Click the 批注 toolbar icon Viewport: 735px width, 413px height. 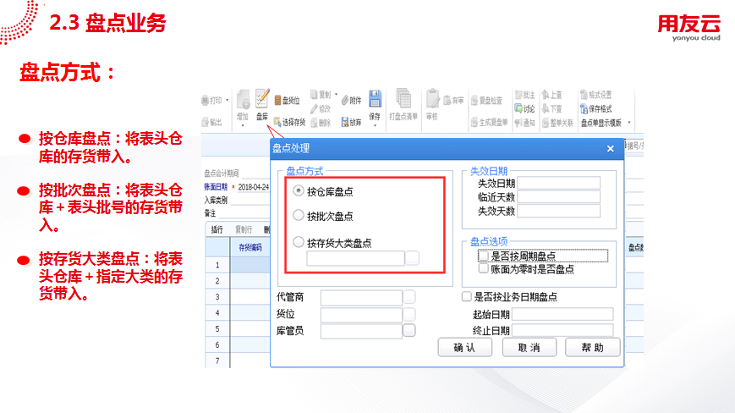click(518, 95)
